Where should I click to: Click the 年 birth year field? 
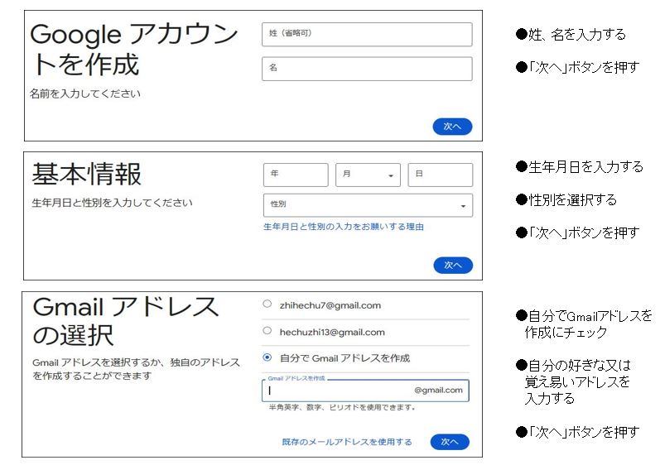point(296,175)
